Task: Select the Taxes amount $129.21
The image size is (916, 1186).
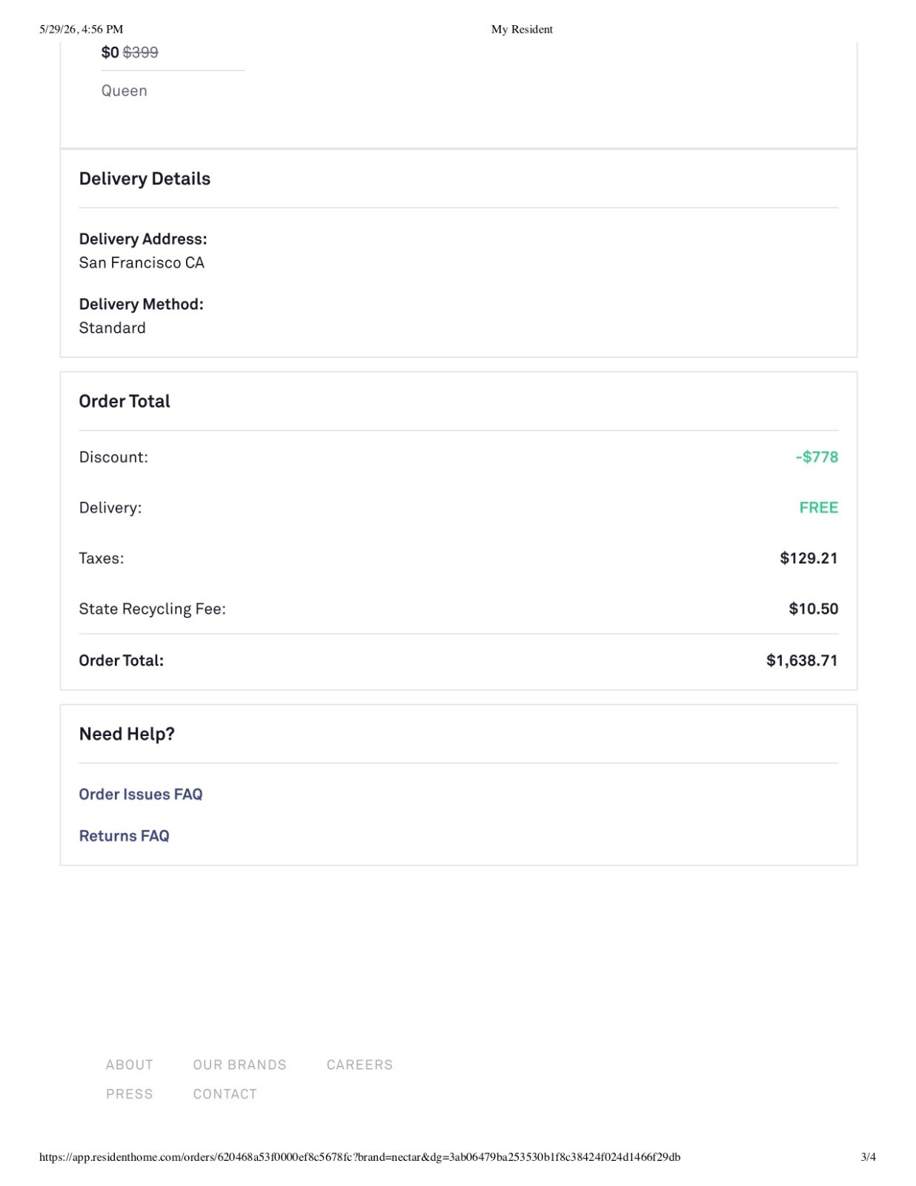Action: click(809, 558)
